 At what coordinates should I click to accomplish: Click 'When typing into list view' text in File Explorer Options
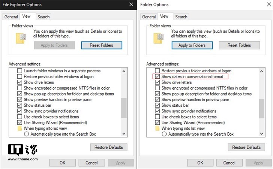click(45, 129)
